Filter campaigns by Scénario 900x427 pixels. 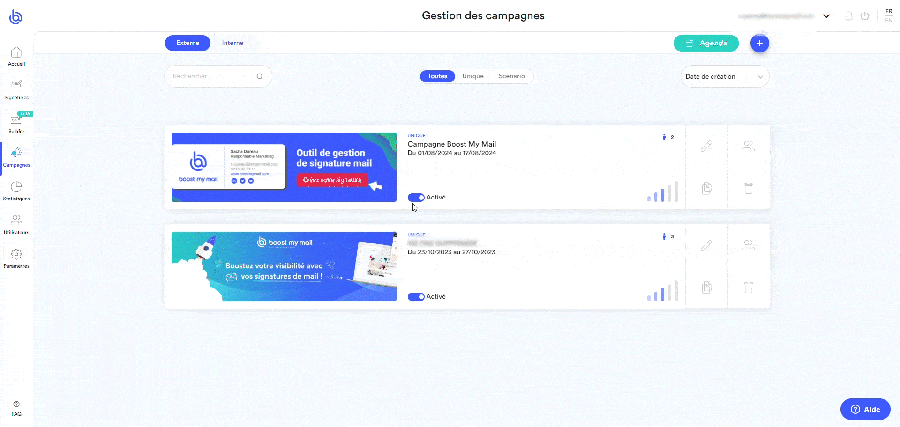pyautogui.click(x=511, y=76)
